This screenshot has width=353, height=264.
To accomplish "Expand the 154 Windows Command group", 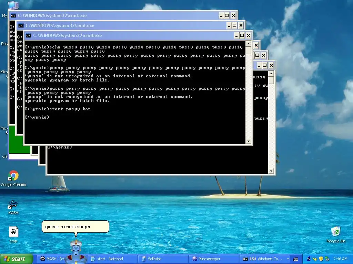I will tap(264, 259).
